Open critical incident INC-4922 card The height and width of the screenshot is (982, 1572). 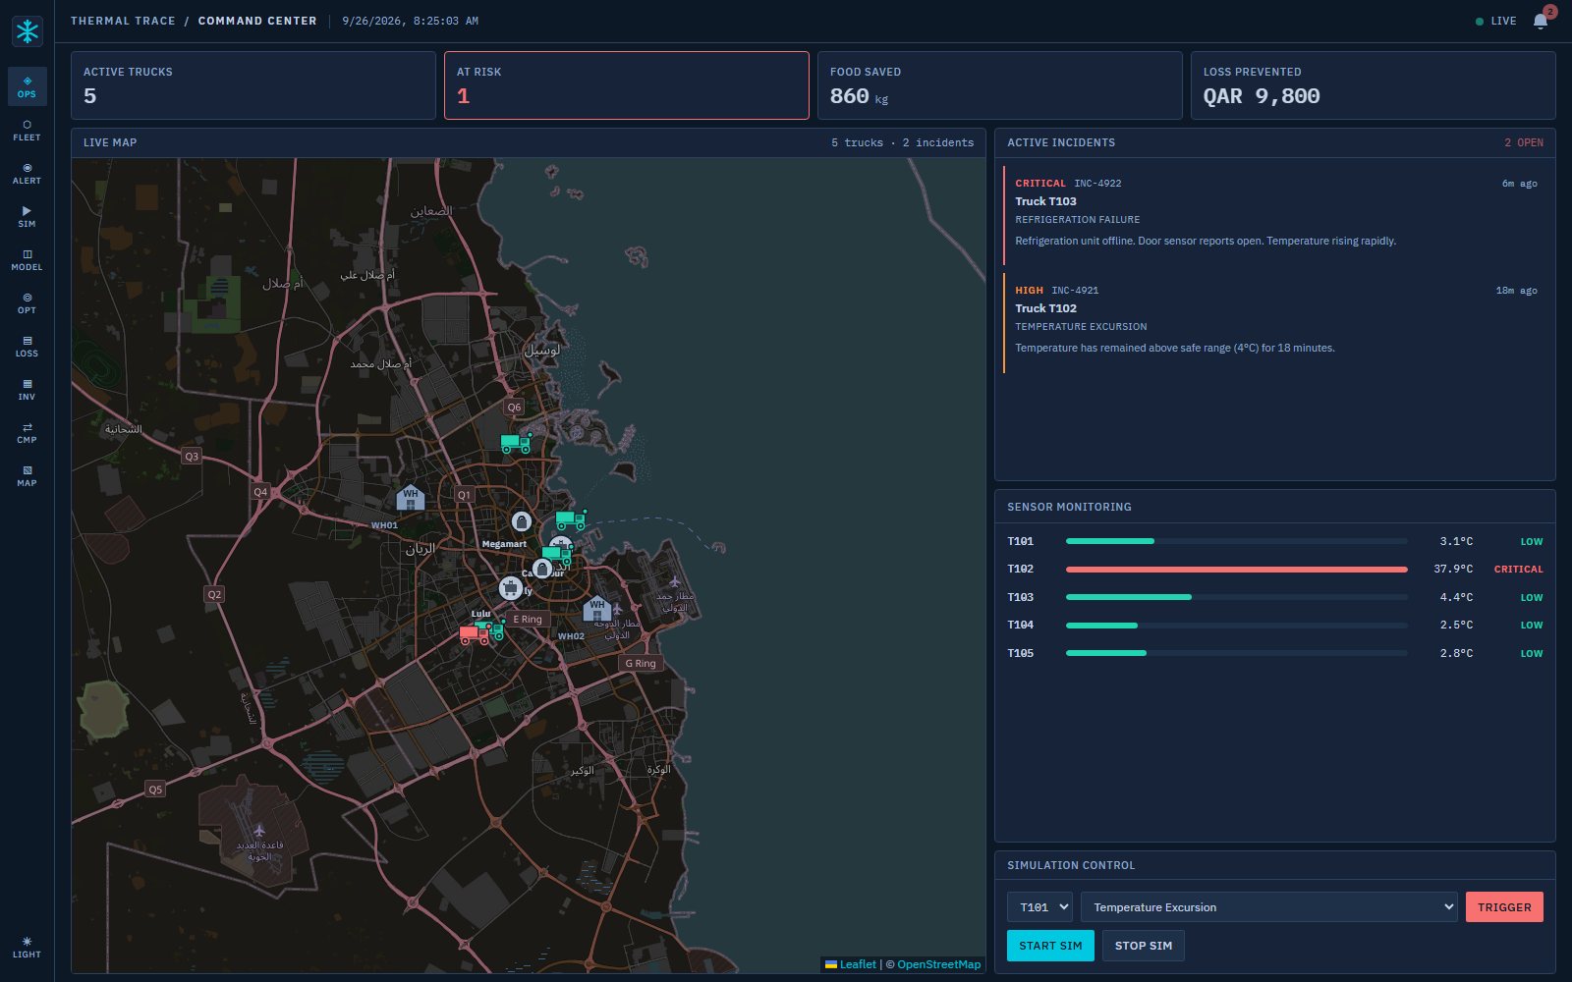tap(1274, 215)
